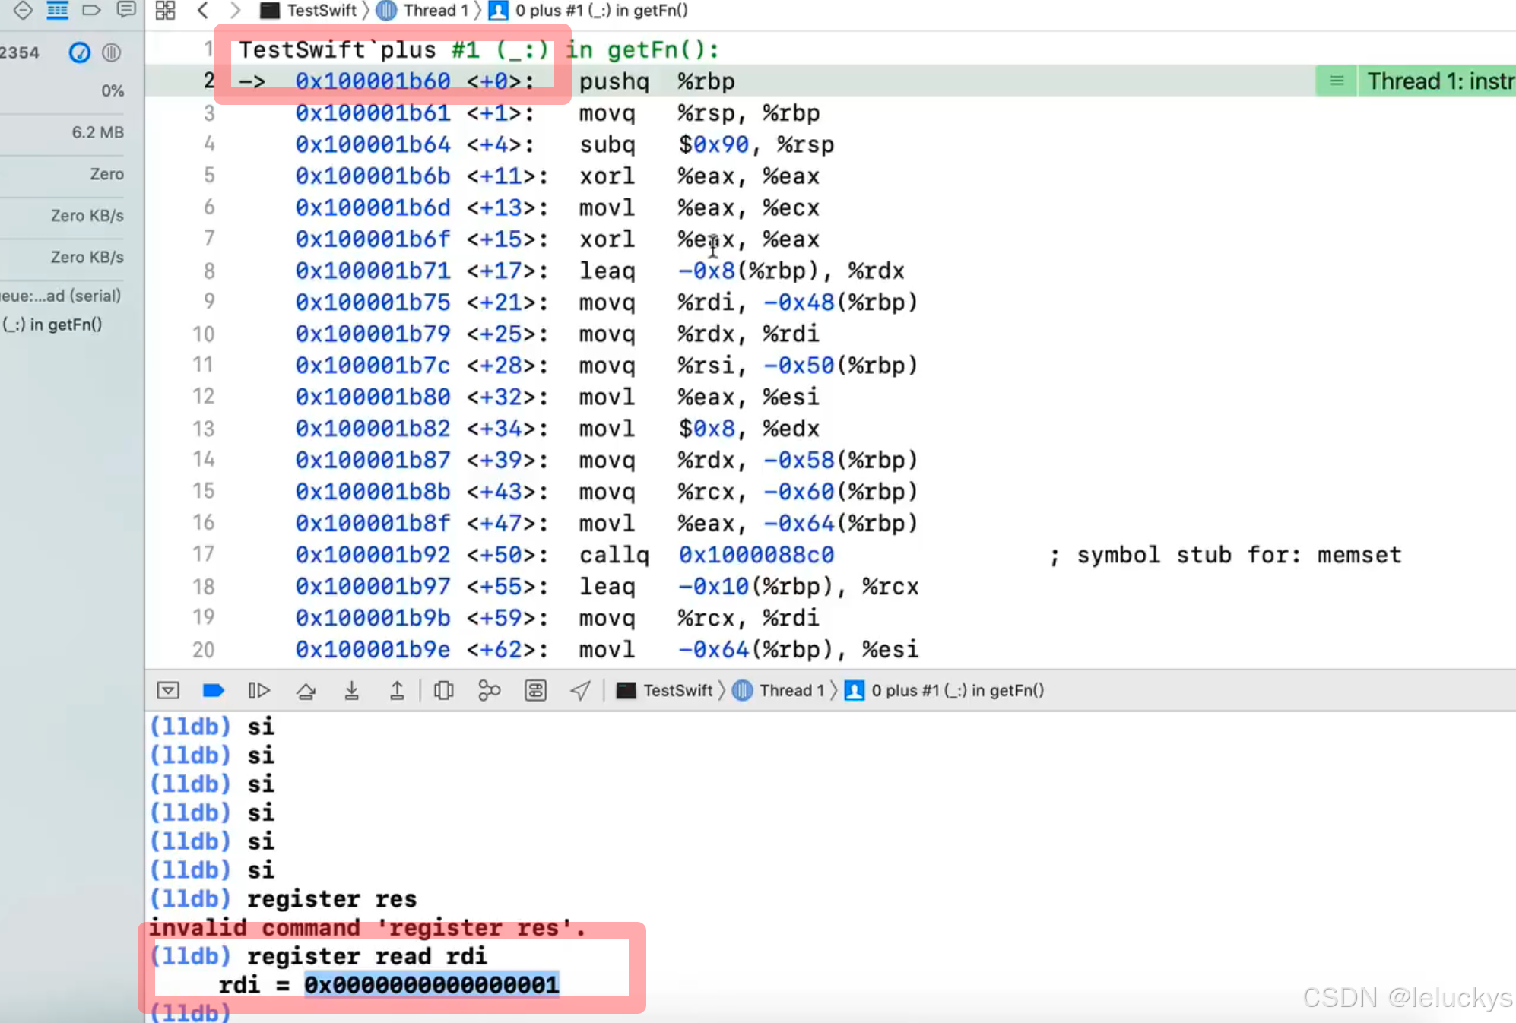
Task: Toggle breakpoints activation blue icon
Action: point(213,690)
